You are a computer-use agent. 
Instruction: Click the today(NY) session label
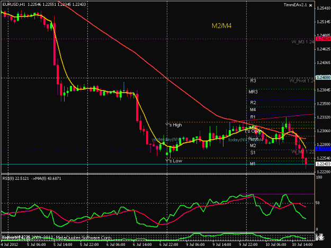238,140
